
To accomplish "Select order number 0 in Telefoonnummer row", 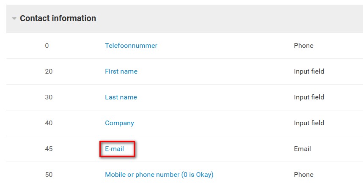I will (47, 46).
